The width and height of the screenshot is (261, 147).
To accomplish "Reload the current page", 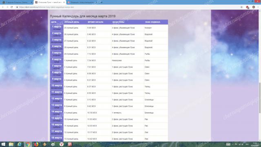I will [x=12, y=7].
